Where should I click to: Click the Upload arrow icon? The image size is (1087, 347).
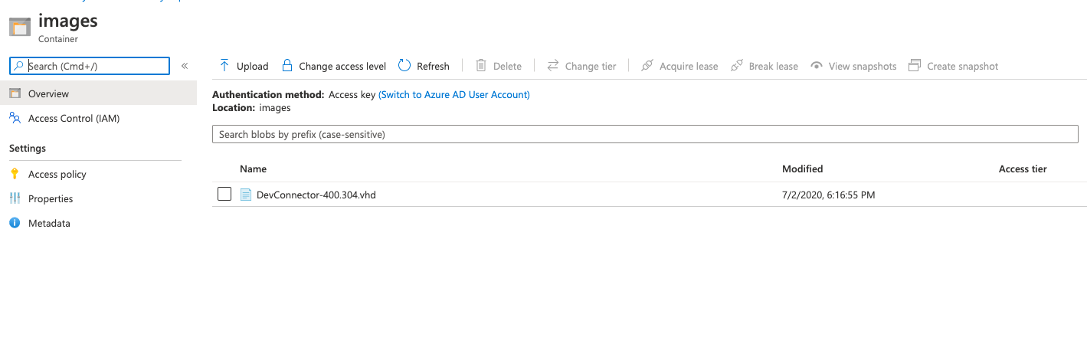click(224, 66)
